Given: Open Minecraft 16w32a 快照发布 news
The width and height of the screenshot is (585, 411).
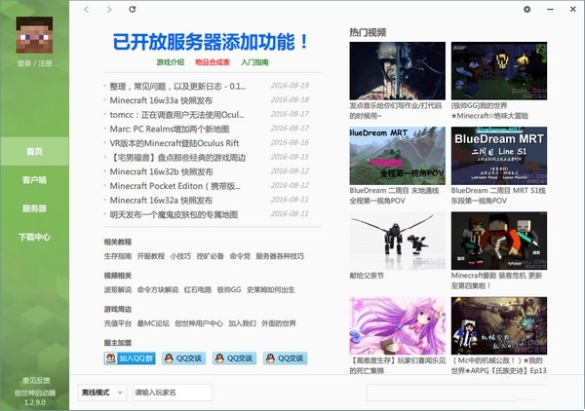Looking at the screenshot, I should 161,200.
